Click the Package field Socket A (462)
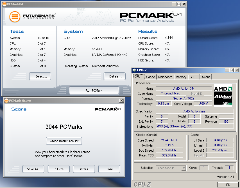240x188 pixels. [x=184, y=99]
